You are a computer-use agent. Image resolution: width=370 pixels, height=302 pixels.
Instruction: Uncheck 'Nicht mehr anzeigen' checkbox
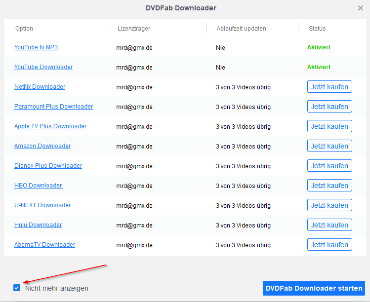click(17, 288)
